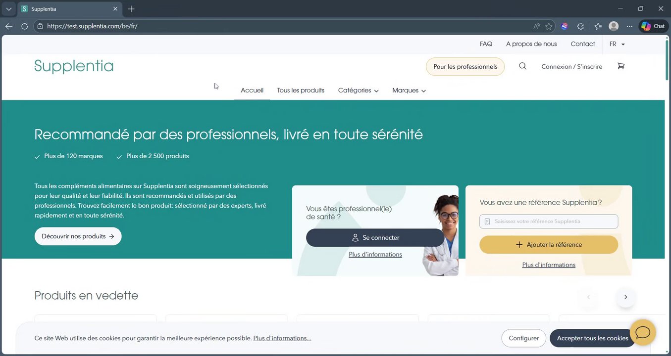Focus the Supplentia reference input field

pyautogui.click(x=549, y=222)
